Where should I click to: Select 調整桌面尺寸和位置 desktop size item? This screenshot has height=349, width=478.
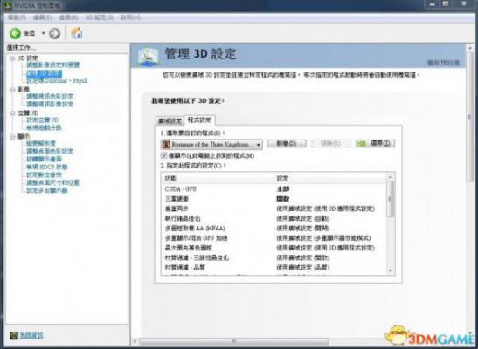pos(52,182)
